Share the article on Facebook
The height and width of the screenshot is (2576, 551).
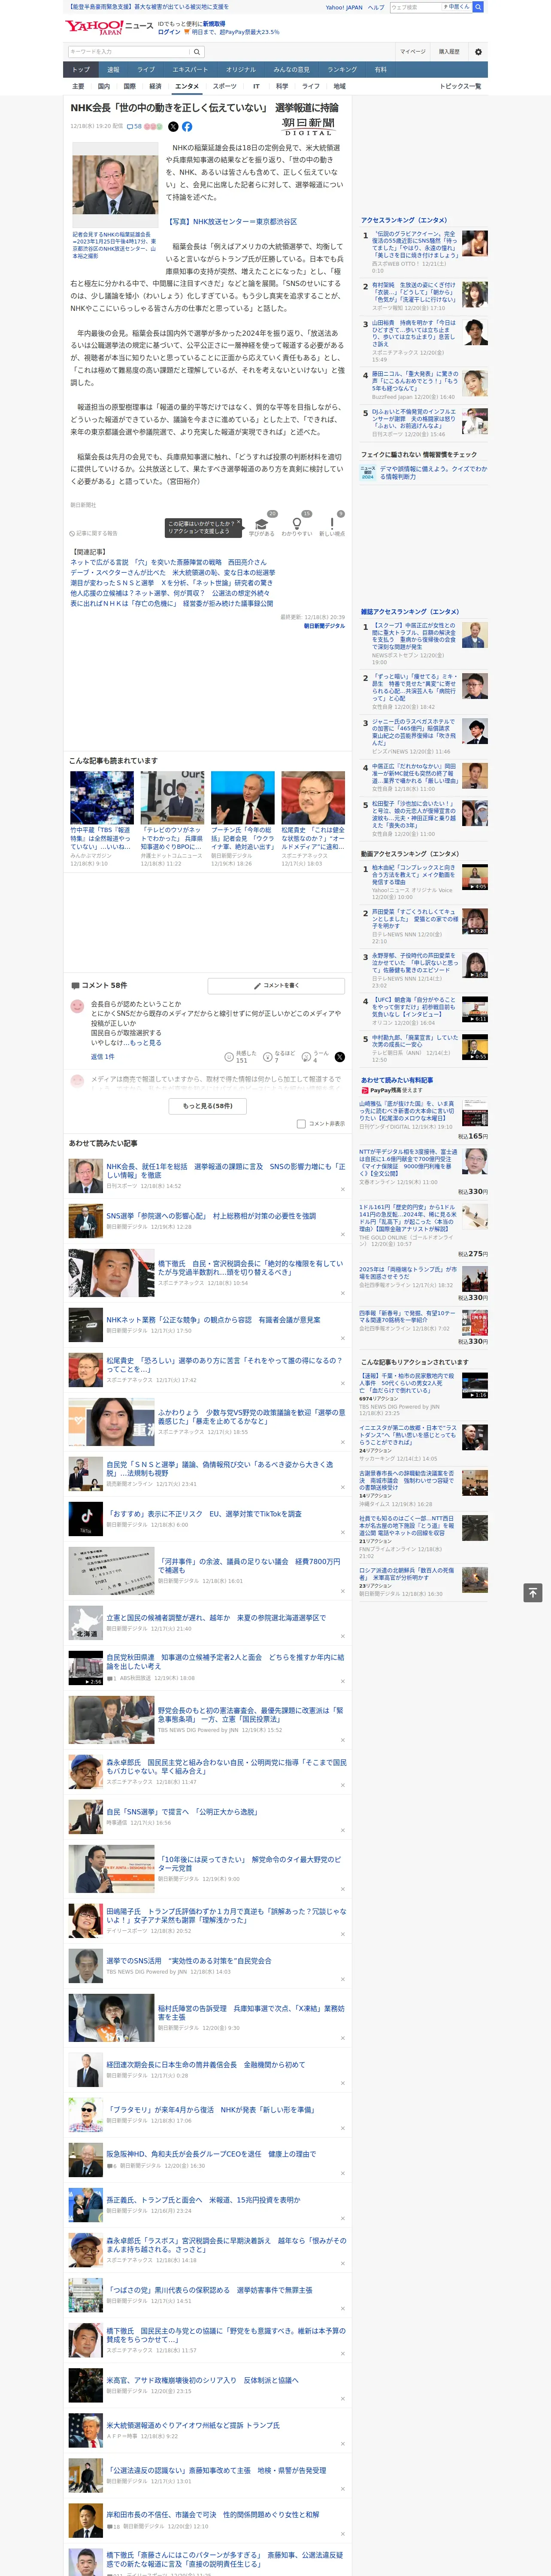[x=187, y=127]
